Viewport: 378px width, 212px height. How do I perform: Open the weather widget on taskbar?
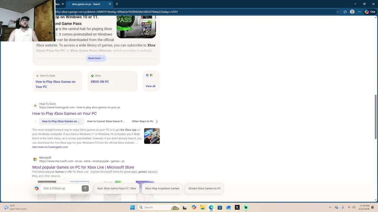tap(15, 207)
